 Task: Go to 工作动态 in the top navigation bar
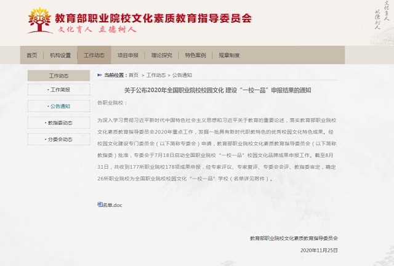(x=94, y=55)
